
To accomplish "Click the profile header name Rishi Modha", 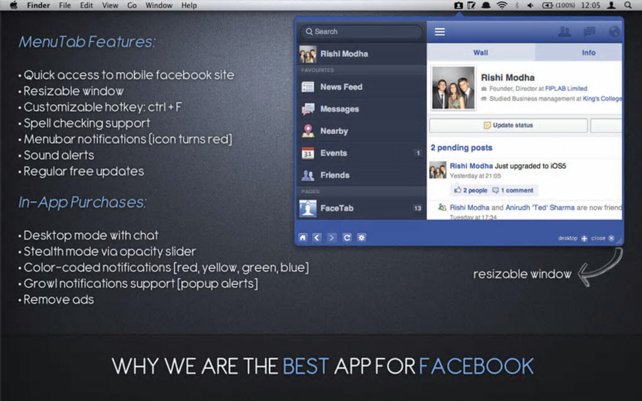I will pyautogui.click(x=508, y=78).
